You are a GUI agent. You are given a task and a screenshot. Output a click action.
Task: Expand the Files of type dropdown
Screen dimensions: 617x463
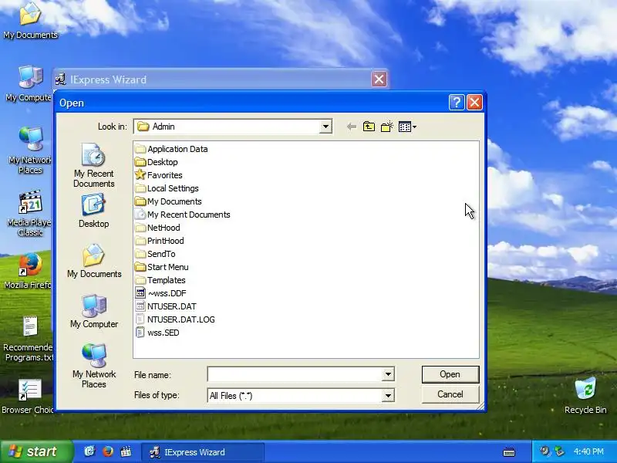(x=388, y=395)
